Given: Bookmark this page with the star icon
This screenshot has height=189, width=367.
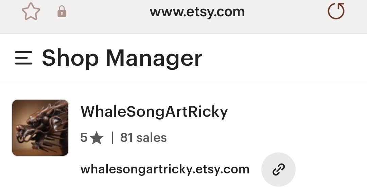Looking at the screenshot, I should click(31, 12).
